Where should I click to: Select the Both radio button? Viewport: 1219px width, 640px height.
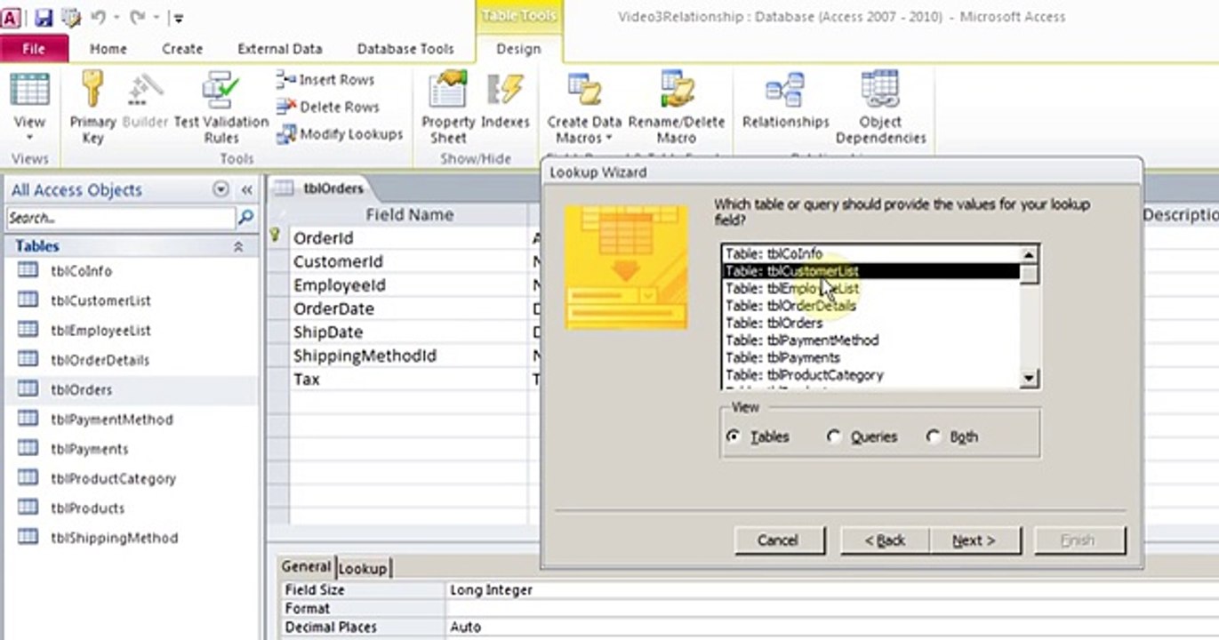[933, 436]
